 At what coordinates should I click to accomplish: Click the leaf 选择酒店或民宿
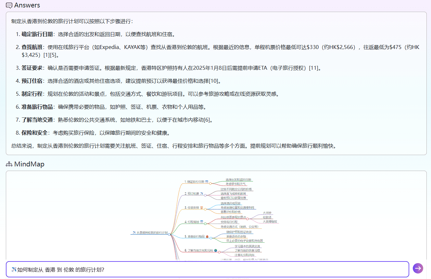[231, 203]
